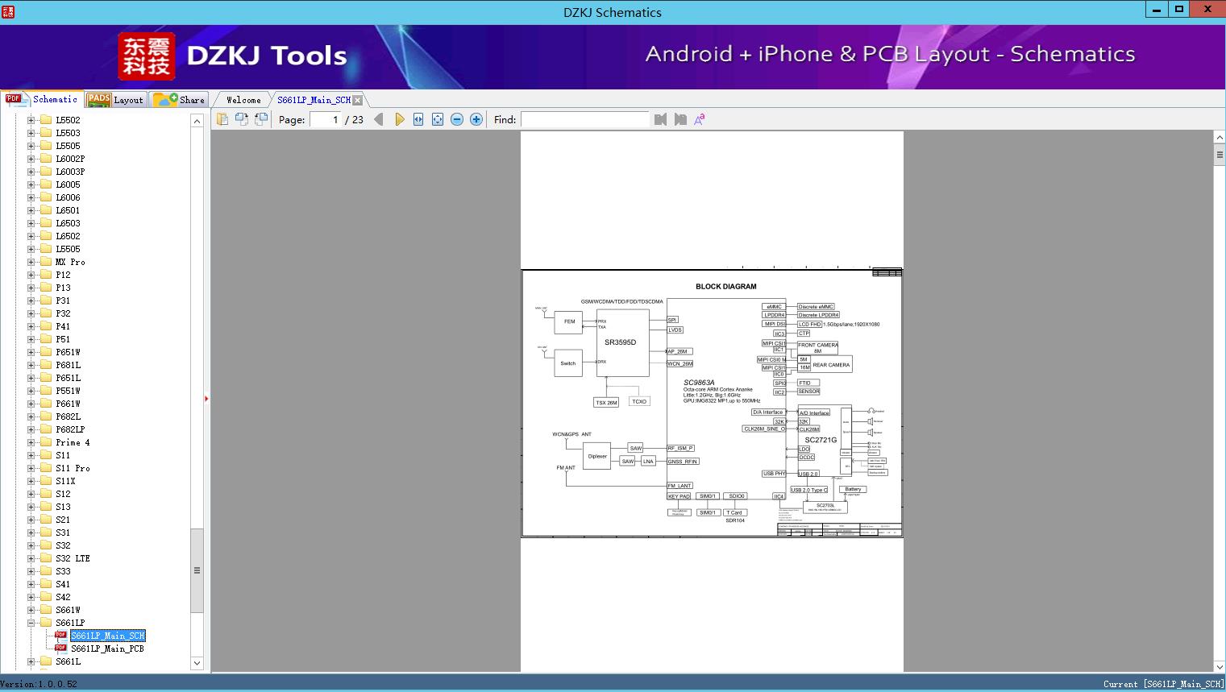Click the Find text field
1226x692 pixels.
pos(584,119)
